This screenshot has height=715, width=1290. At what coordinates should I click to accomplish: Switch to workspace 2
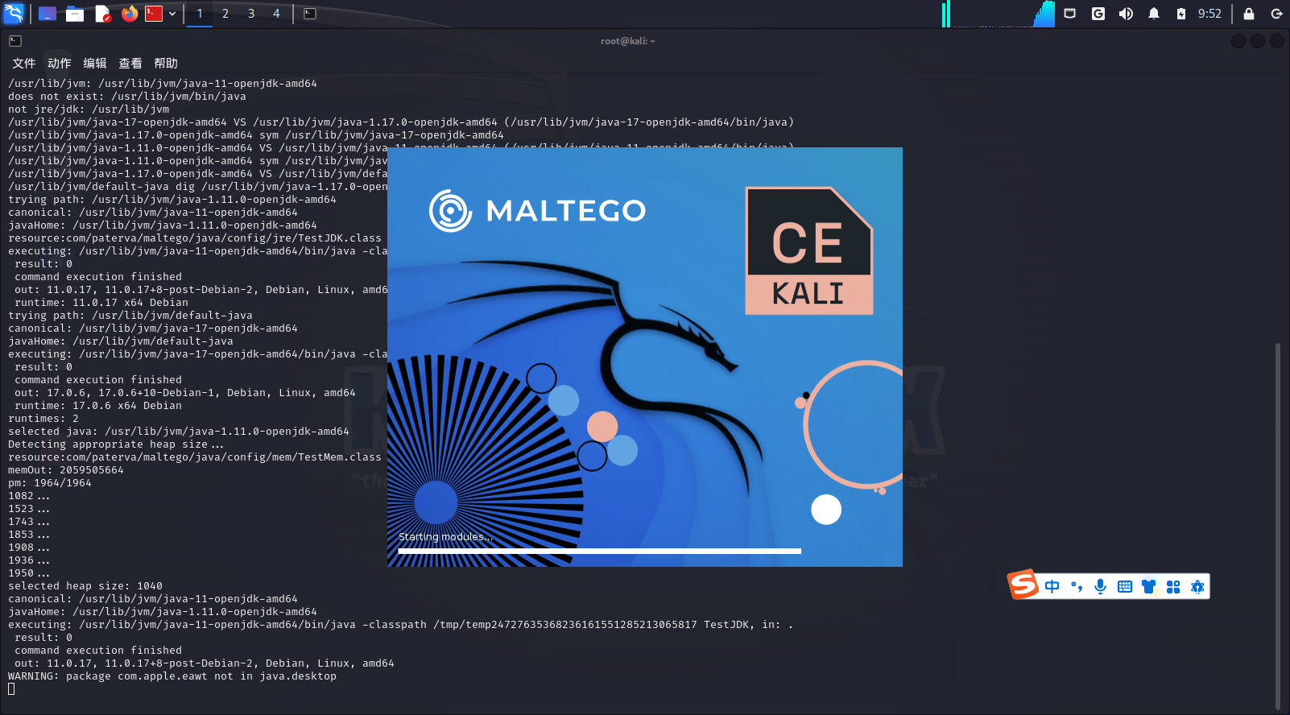(225, 14)
